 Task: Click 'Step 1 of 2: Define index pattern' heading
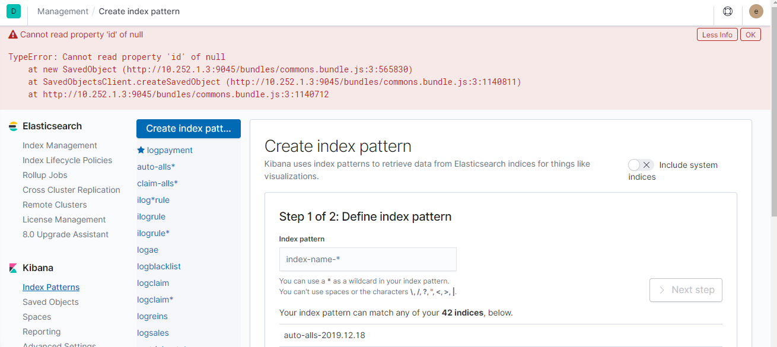[365, 217]
